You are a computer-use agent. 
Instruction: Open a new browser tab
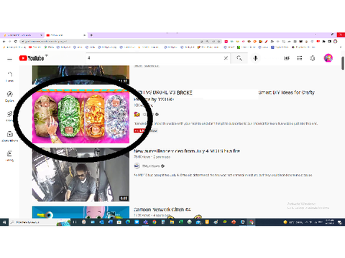(x=91, y=35)
